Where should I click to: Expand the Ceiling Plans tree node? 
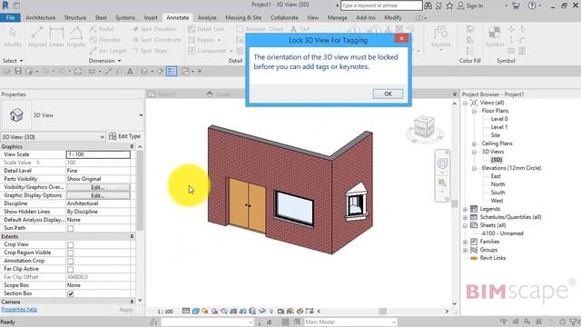pos(474,144)
